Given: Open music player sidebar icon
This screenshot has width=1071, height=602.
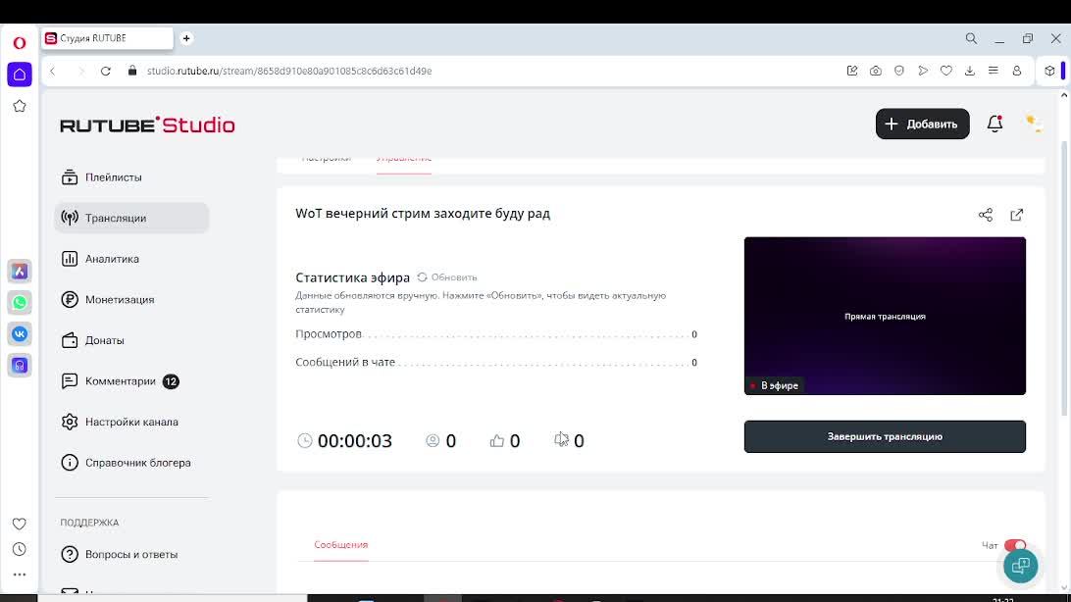Looking at the screenshot, I should point(20,365).
